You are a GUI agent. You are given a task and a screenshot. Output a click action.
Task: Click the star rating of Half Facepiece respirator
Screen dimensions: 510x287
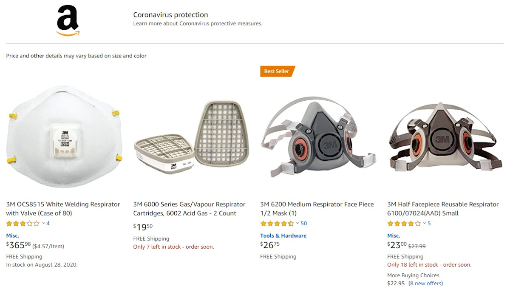click(x=404, y=224)
